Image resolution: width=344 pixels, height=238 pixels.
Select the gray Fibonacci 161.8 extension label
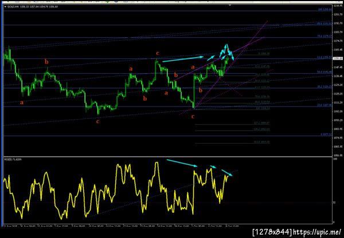tap(261, 142)
